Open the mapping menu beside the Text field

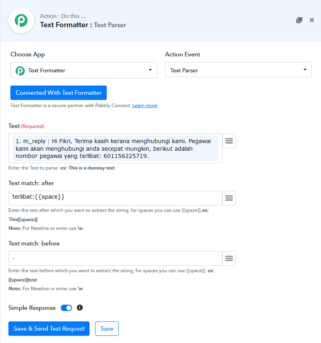pyautogui.click(x=229, y=141)
